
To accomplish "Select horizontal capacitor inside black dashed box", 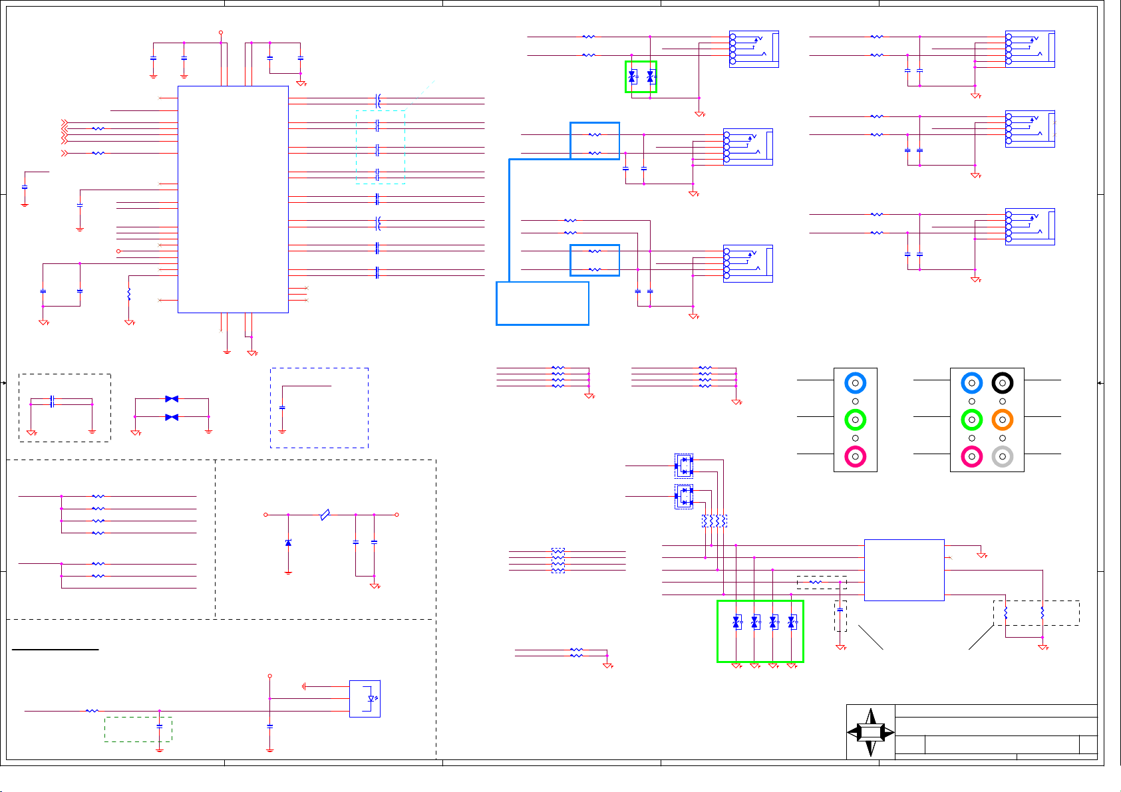I will (52, 401).
